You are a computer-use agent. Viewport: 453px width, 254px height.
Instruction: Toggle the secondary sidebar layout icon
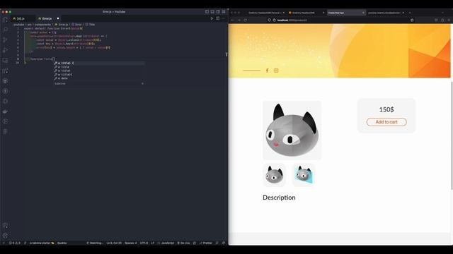[x=218, y=12]
